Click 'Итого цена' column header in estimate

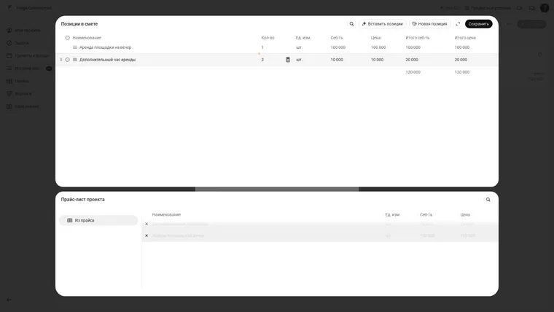click(465, 38)
